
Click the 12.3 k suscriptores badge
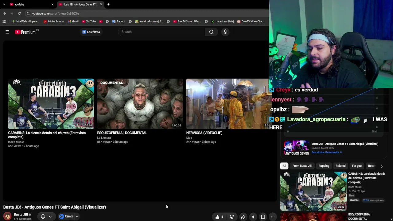pos(373,200)
